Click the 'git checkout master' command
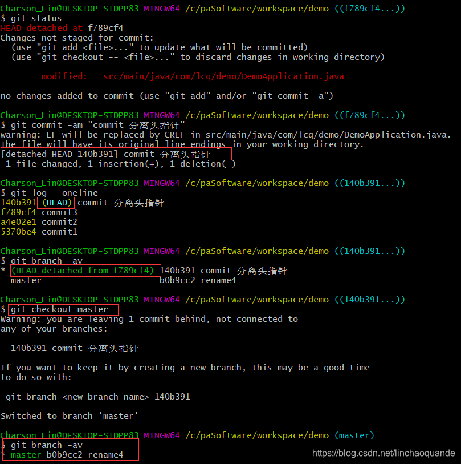The height and width of the screenshot is (464, 461). pos(59,309)
